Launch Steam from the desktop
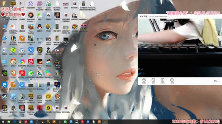 click(x=5, y=96)
